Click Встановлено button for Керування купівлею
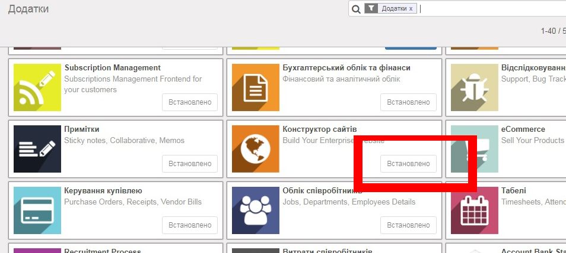This screenshot has height=253, width=566. pyautogui.click(x=190, y=225)
